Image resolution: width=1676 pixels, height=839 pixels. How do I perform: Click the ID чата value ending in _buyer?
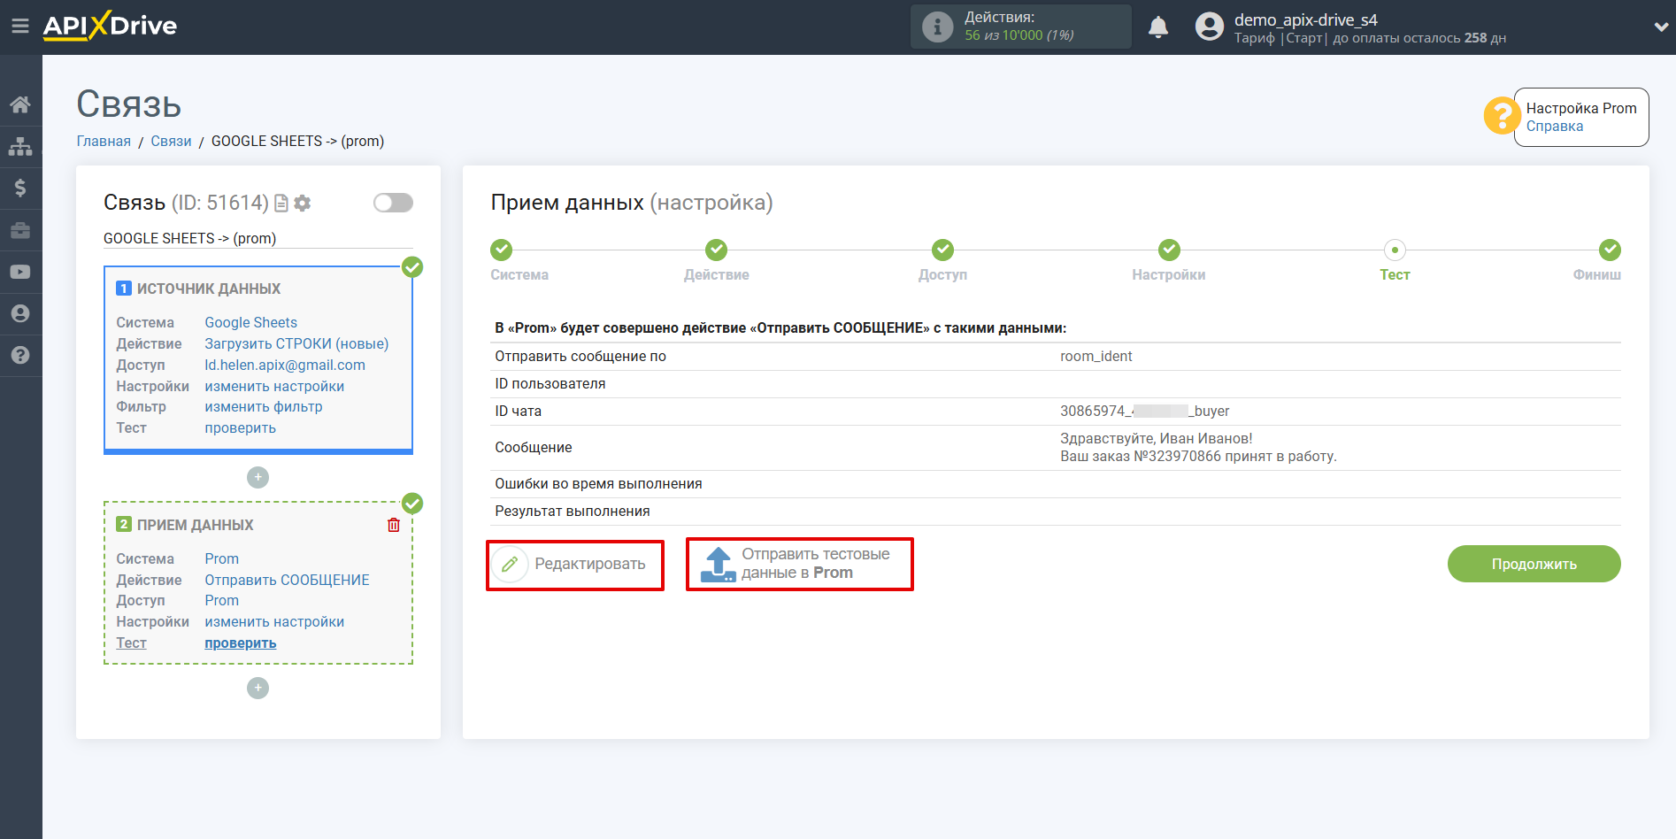point(1144,411)
